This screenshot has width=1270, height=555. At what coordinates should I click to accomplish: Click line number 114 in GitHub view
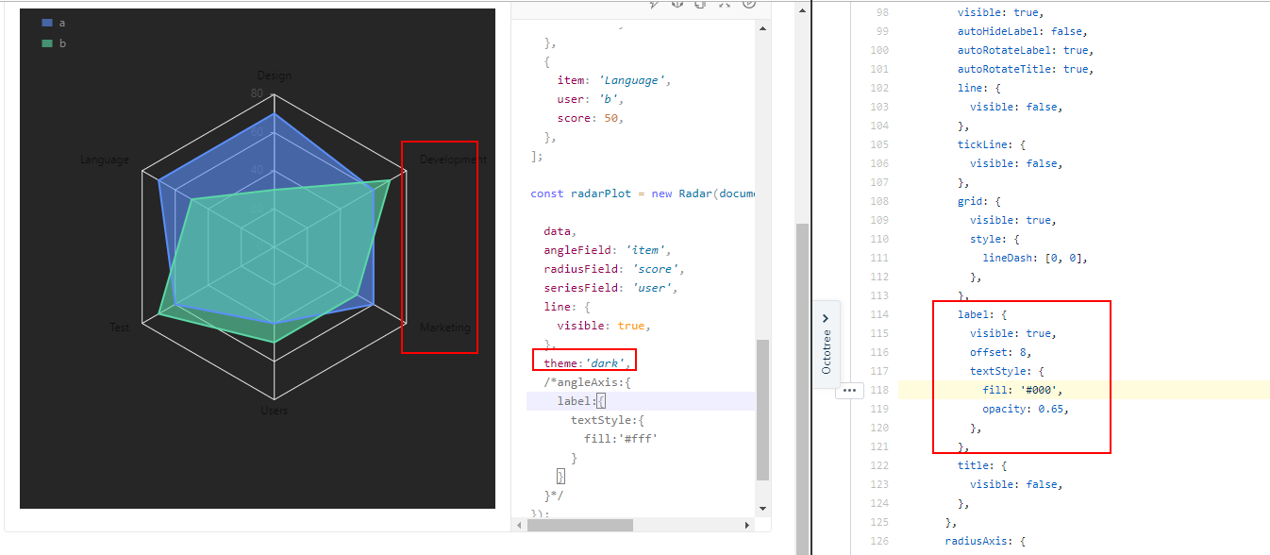tap(878, 314)
